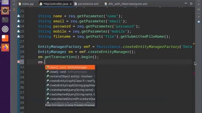Screen dimensions: 202x113
Task: Click the red overview ruler error mark
Action: 194,74
